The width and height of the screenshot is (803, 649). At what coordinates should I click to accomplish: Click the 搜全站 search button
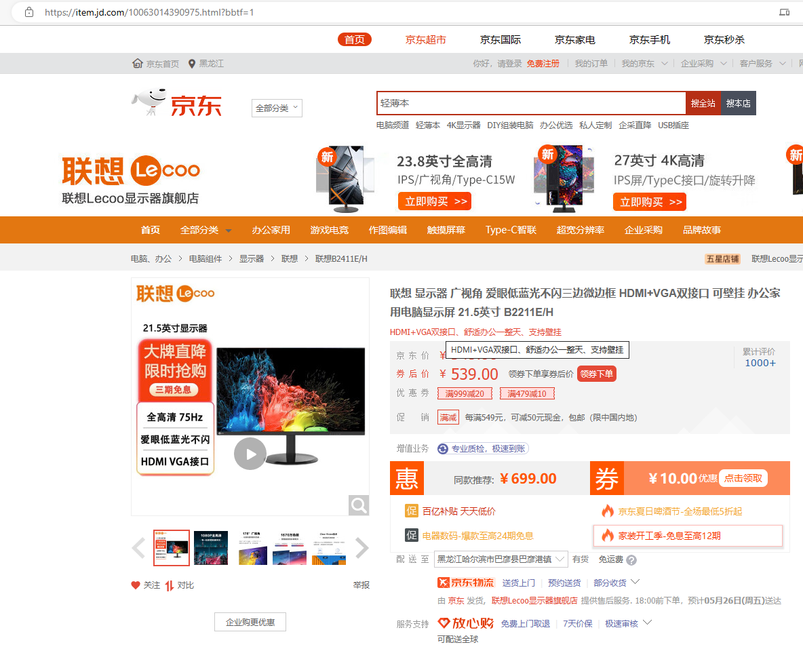pos(703,103)
